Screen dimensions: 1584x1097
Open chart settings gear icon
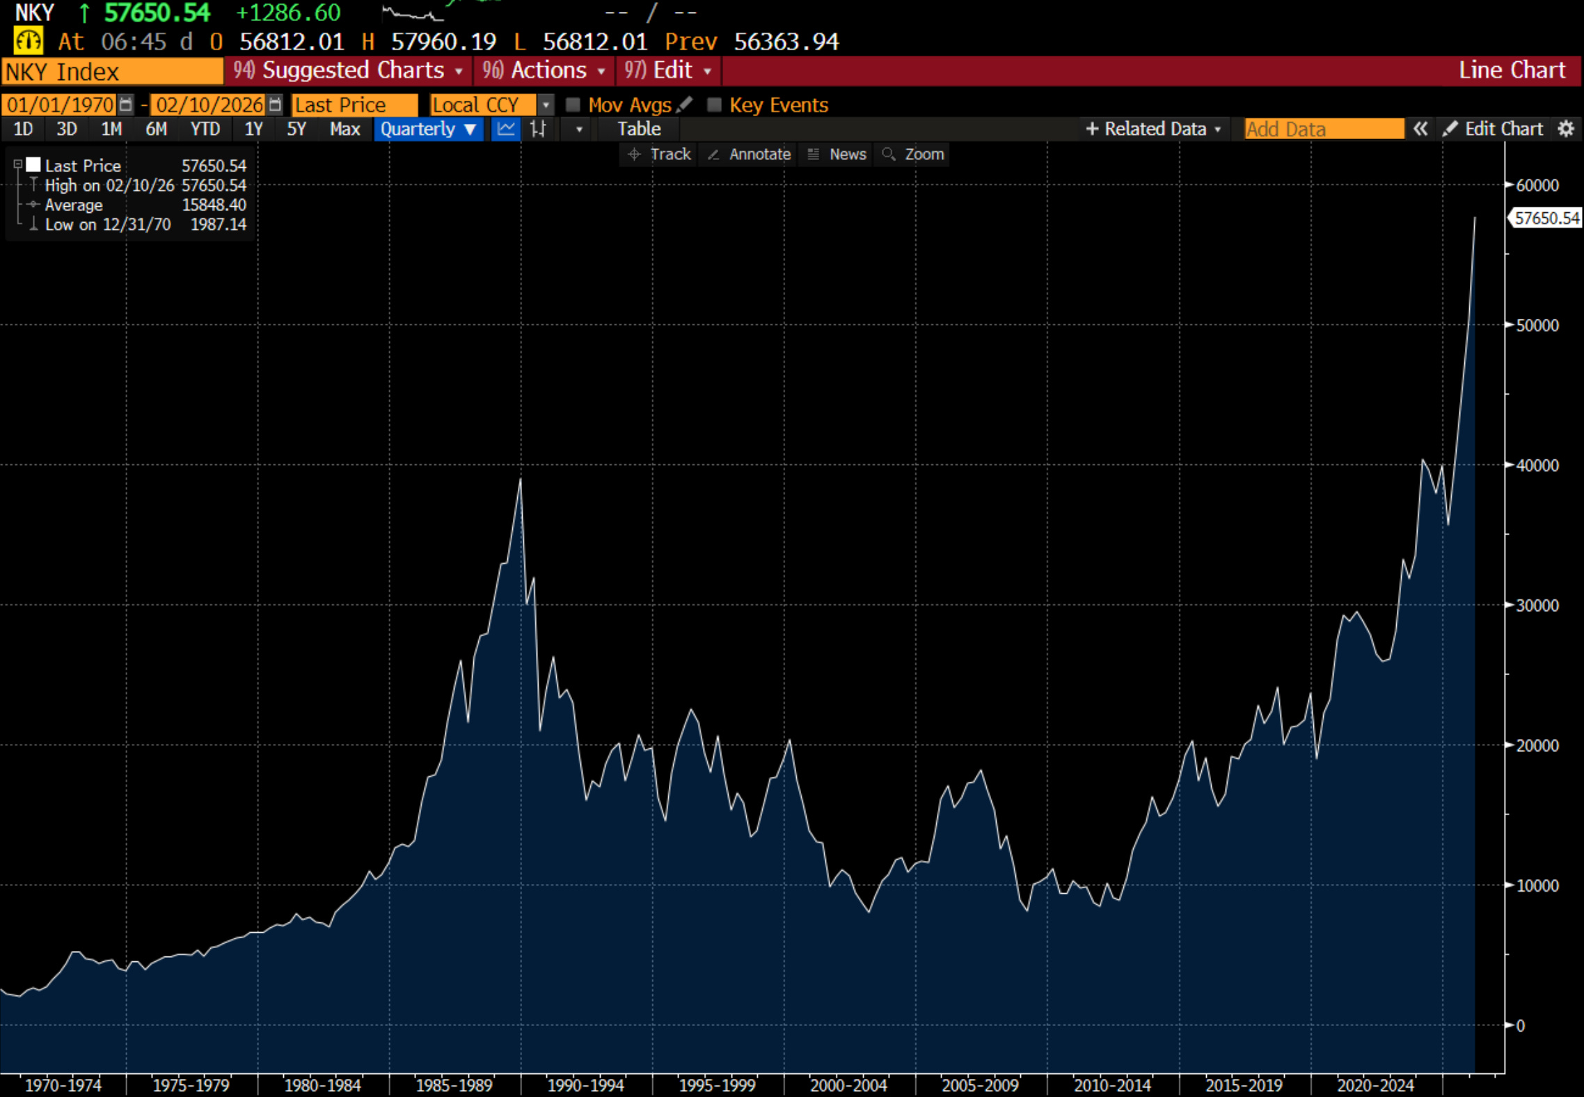[x=1566, y=129]
